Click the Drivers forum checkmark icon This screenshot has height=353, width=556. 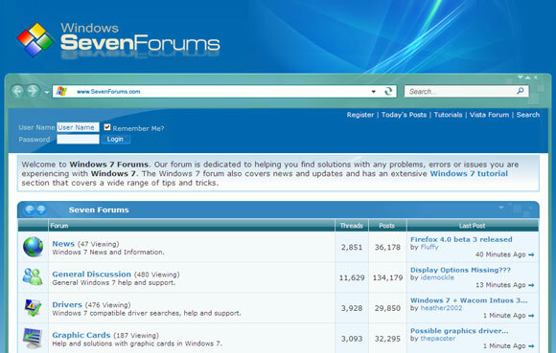33,307
